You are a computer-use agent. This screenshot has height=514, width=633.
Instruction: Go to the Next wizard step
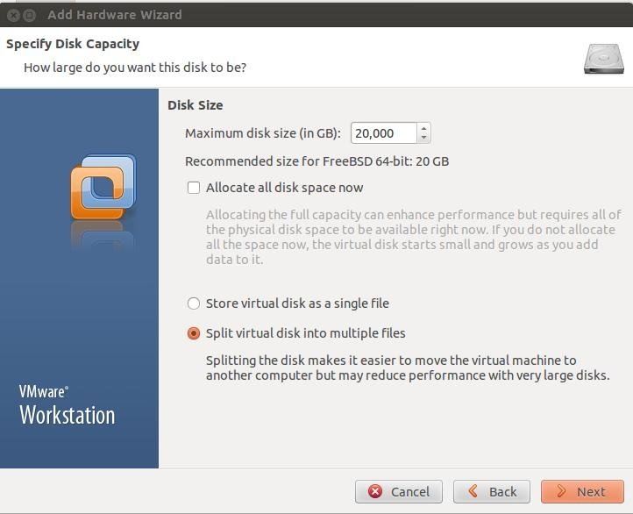point(582,491)
